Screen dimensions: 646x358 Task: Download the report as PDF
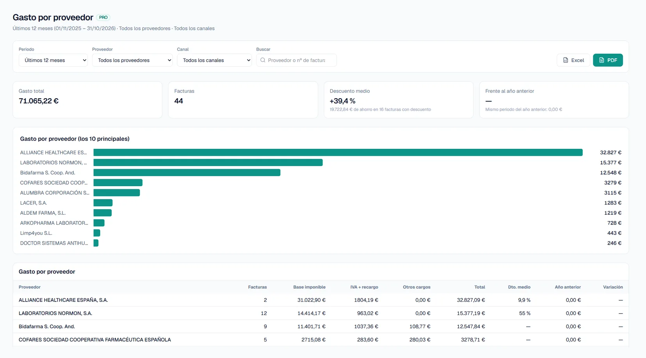tap(608, 60)
